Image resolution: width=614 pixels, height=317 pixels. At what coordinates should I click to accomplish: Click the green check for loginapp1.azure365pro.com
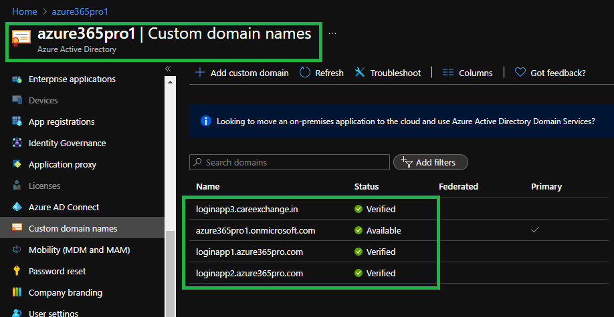click(359, 252)
